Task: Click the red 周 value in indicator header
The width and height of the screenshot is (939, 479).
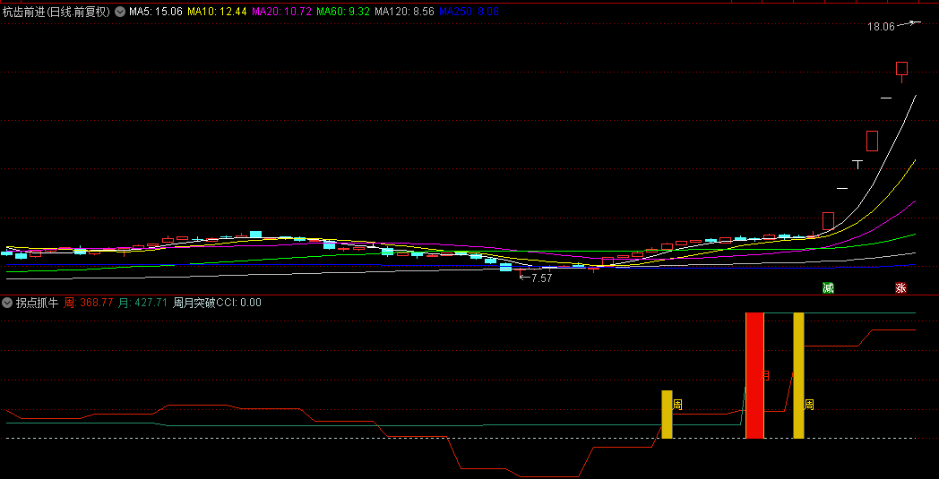Action: click(x=89, y=303)
